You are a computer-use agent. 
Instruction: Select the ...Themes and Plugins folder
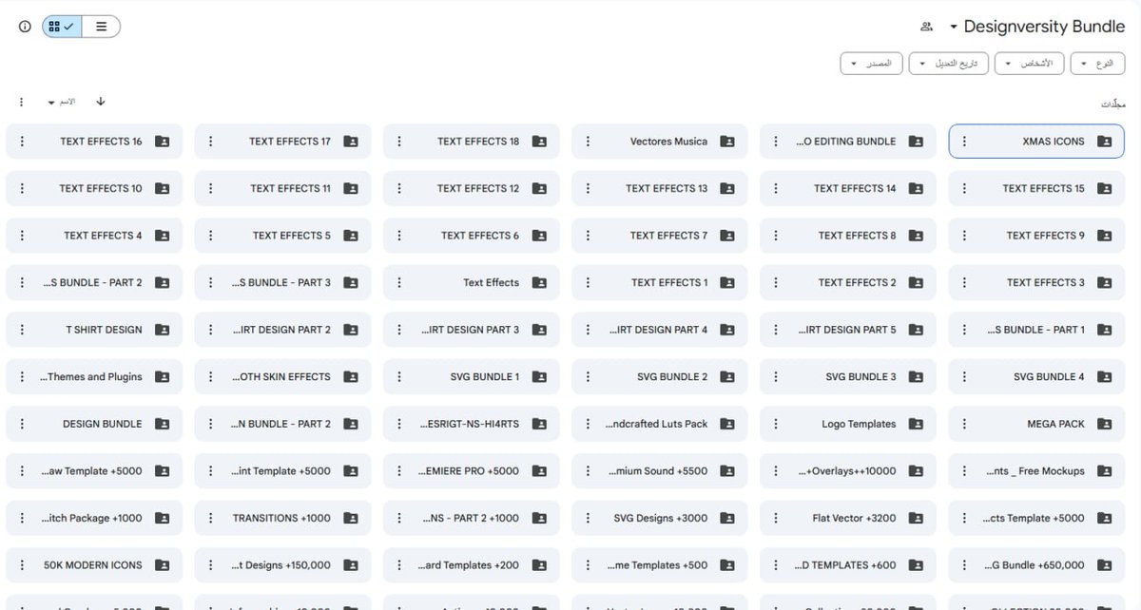[x=94, y=377]
